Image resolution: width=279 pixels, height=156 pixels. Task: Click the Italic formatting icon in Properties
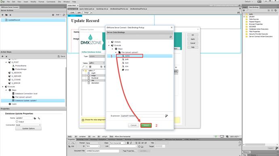[131, 143]
